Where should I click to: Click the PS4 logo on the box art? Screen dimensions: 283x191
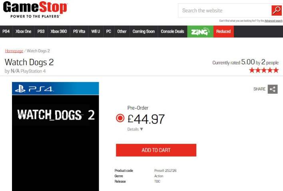pos(34,89)
